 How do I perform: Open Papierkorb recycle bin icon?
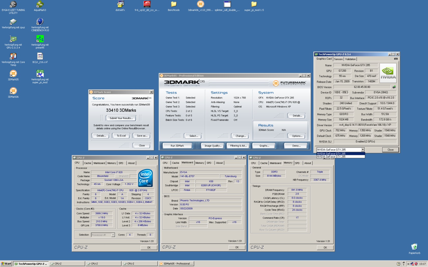[x=414, y=247]
